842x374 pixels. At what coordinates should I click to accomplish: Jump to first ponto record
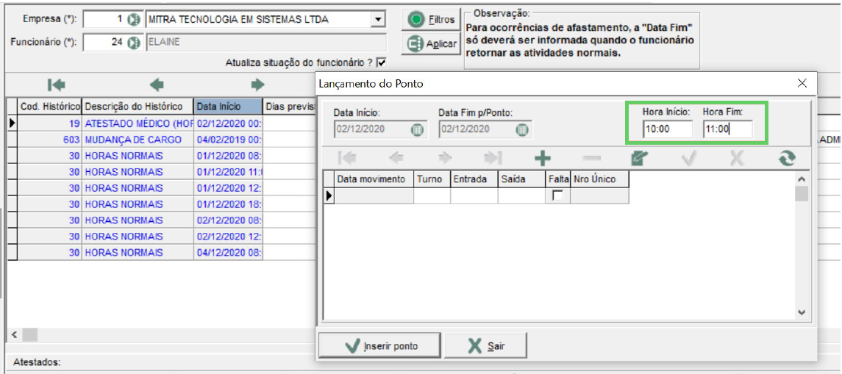[x=346, y=158]
